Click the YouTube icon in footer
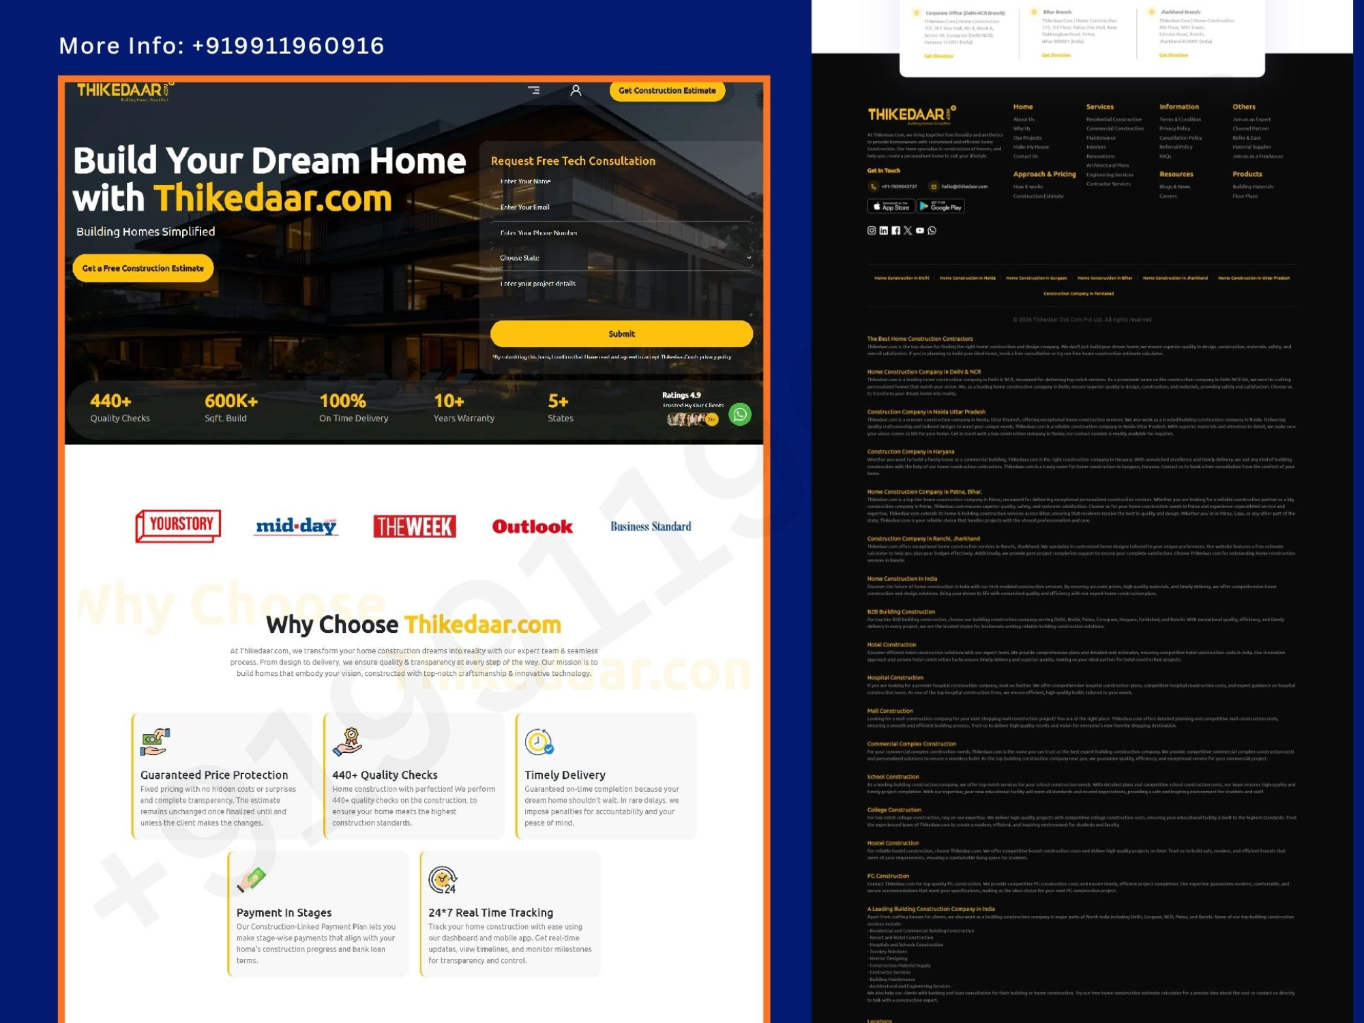 coord(919,232)
